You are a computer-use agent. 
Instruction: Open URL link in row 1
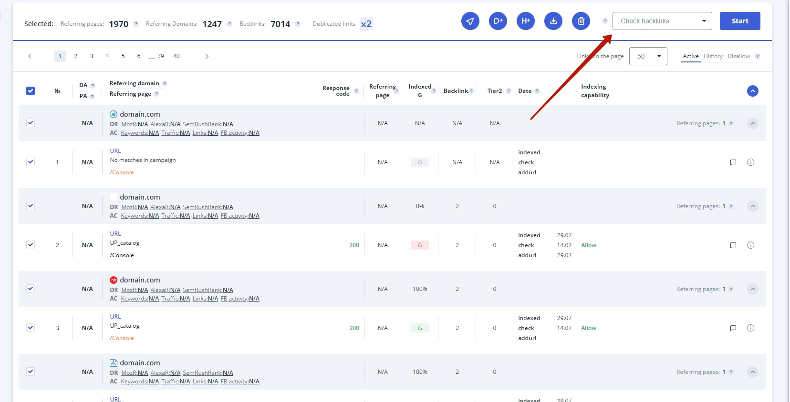[x=115, y=151]
